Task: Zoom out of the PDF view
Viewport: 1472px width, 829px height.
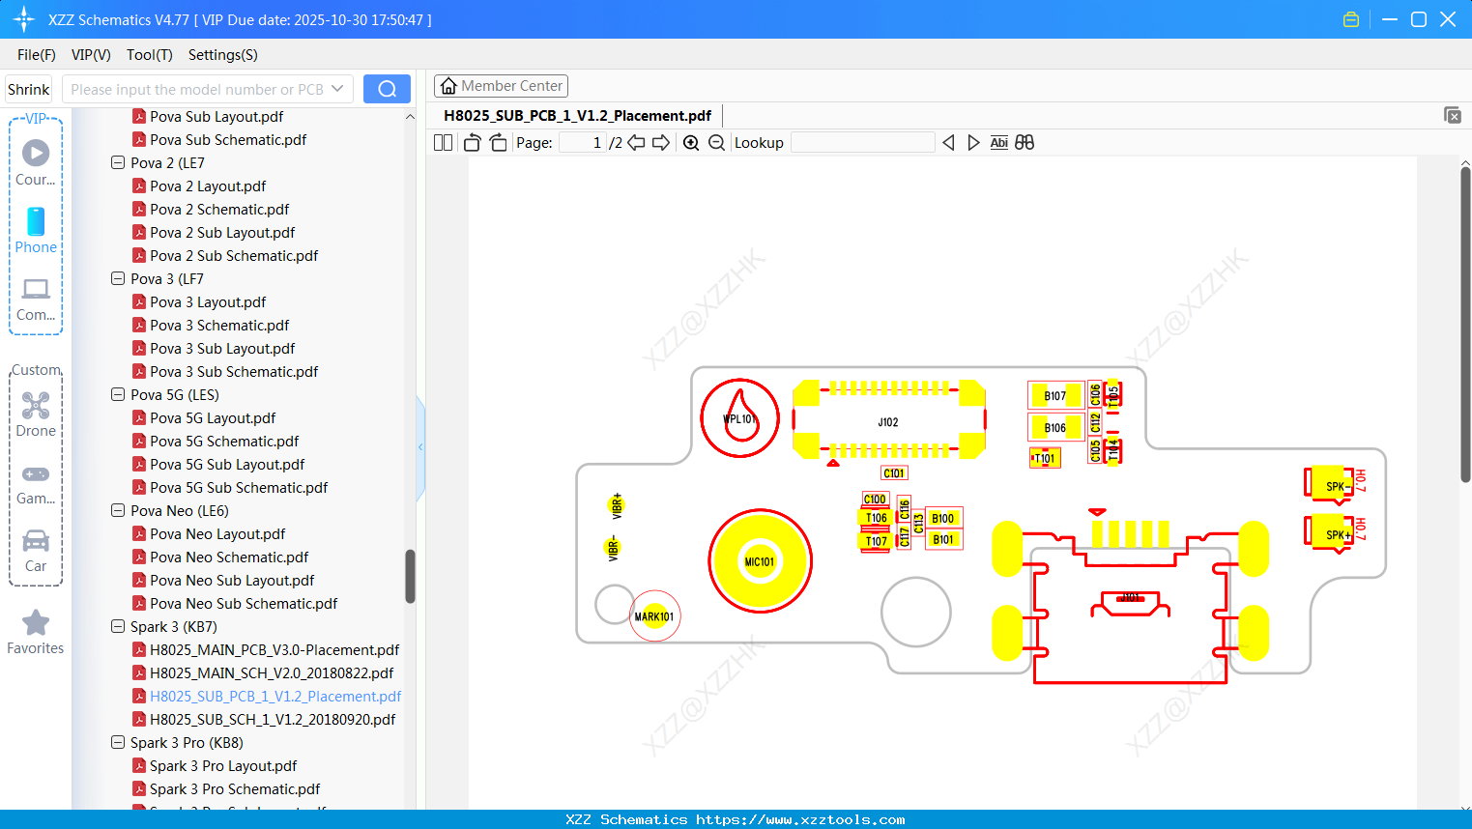Action: [x=716, y=142]
